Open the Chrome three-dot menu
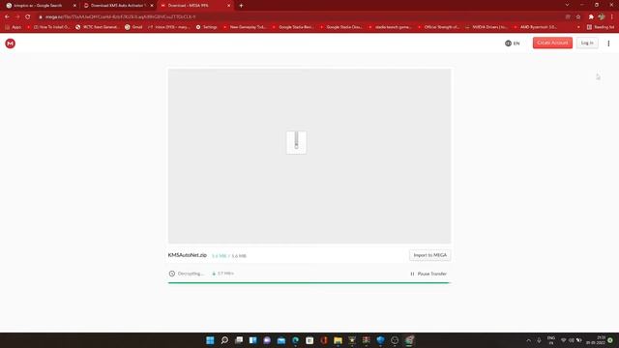This screenshot has width=619, height=348. tap(612, 17)
